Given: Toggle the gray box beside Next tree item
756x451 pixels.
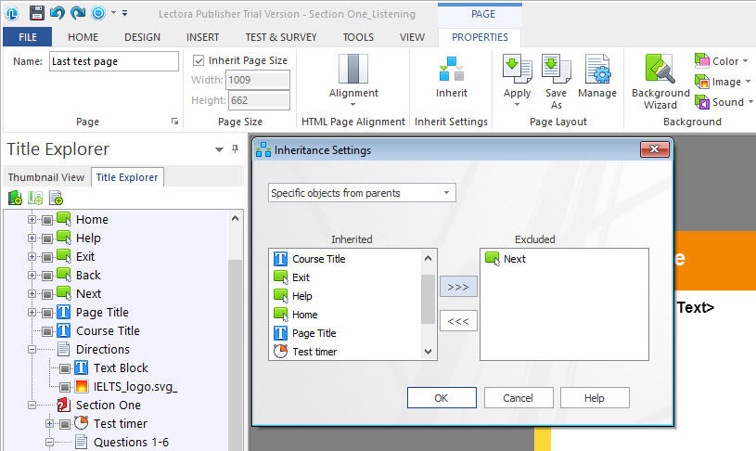Looking at the screenshot, I should click(46, 294).
